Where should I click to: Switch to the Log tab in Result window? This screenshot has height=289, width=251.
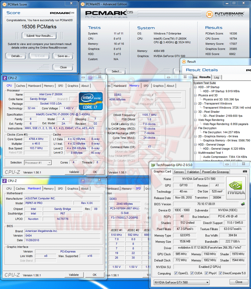(x=216, y=77)
